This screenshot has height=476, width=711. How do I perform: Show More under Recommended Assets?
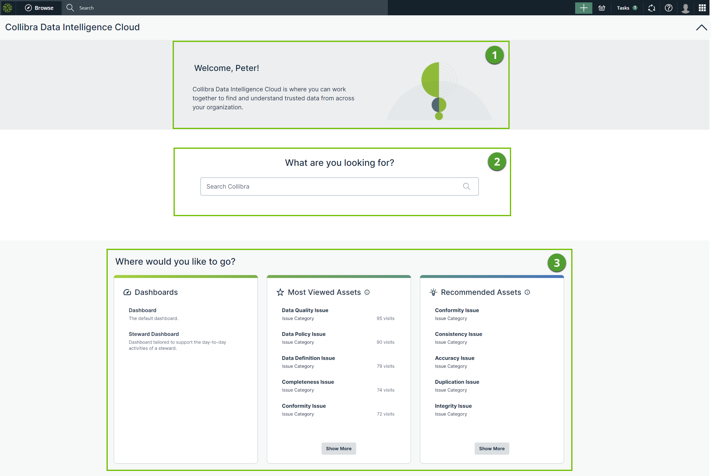492,448
